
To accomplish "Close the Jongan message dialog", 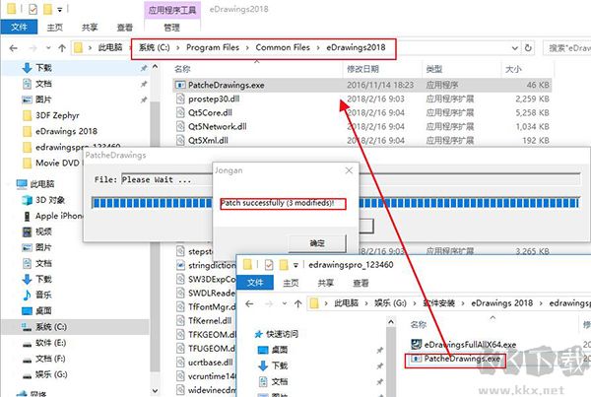I will (349, 170).
